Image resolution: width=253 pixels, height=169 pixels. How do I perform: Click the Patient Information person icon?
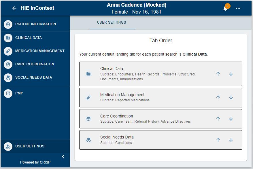pyautogui.click(x=8, y=24)
